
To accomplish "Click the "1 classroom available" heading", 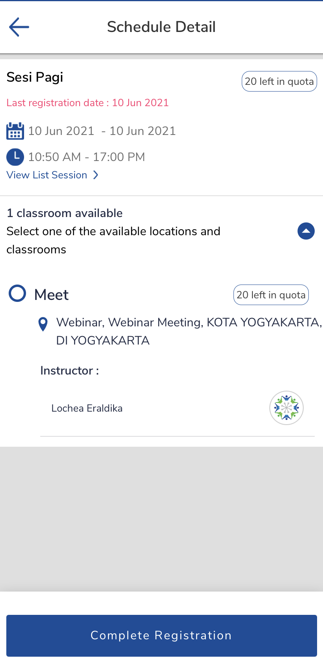I will (x=65, y=213).
